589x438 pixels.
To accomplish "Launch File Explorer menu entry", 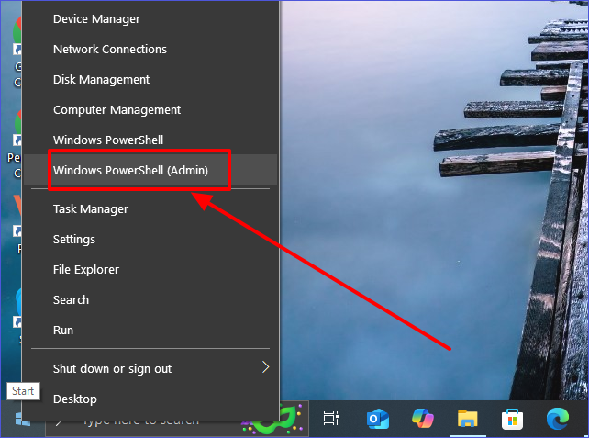I will click(150, 270).
